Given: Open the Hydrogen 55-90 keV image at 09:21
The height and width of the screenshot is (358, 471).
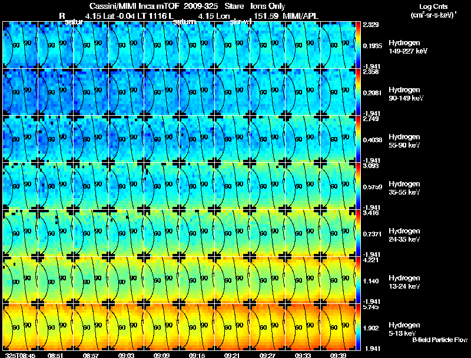Looking at the screenshot, I should [x=232, y=139].
